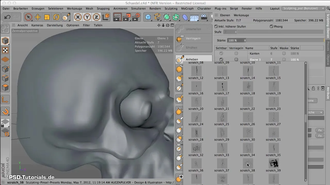Toggle the Y axis lock

[87, 17]
